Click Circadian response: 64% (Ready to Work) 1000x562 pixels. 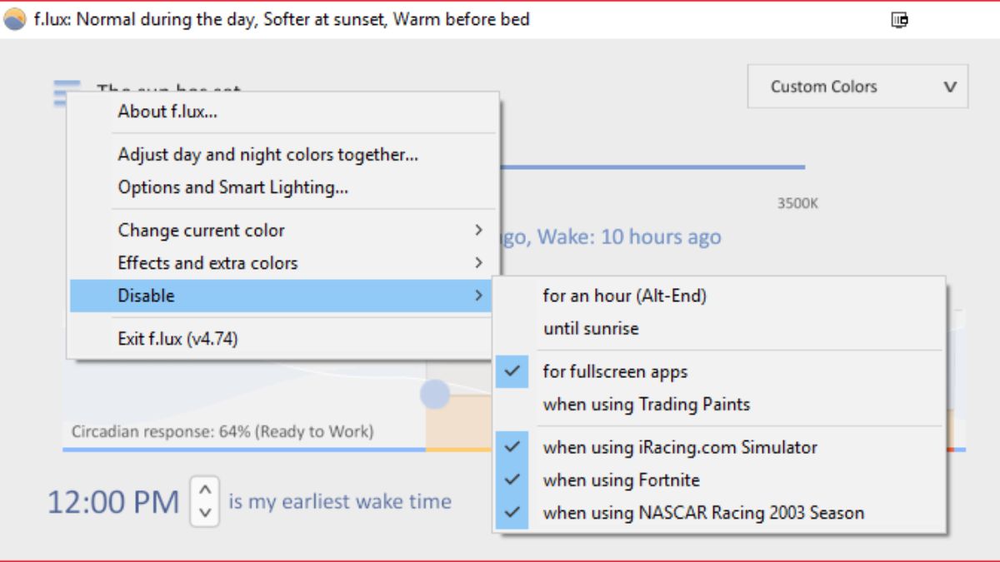tap(222, 431)
